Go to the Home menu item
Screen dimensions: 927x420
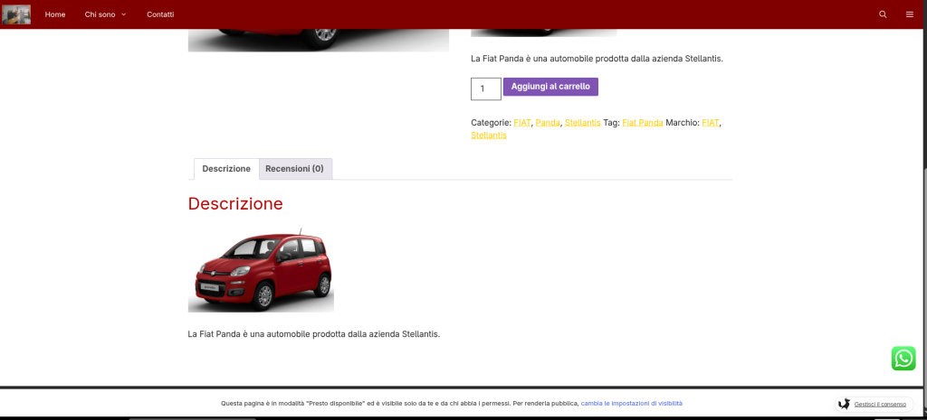55,14
